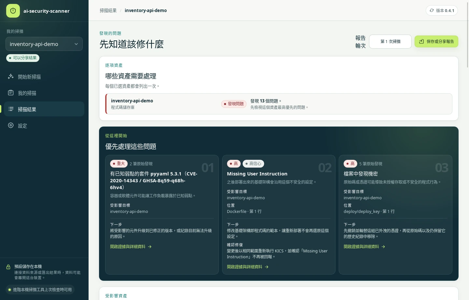Click the Missing User Instruction title
The image size is (469, 300).
click(x=257, y=174)
